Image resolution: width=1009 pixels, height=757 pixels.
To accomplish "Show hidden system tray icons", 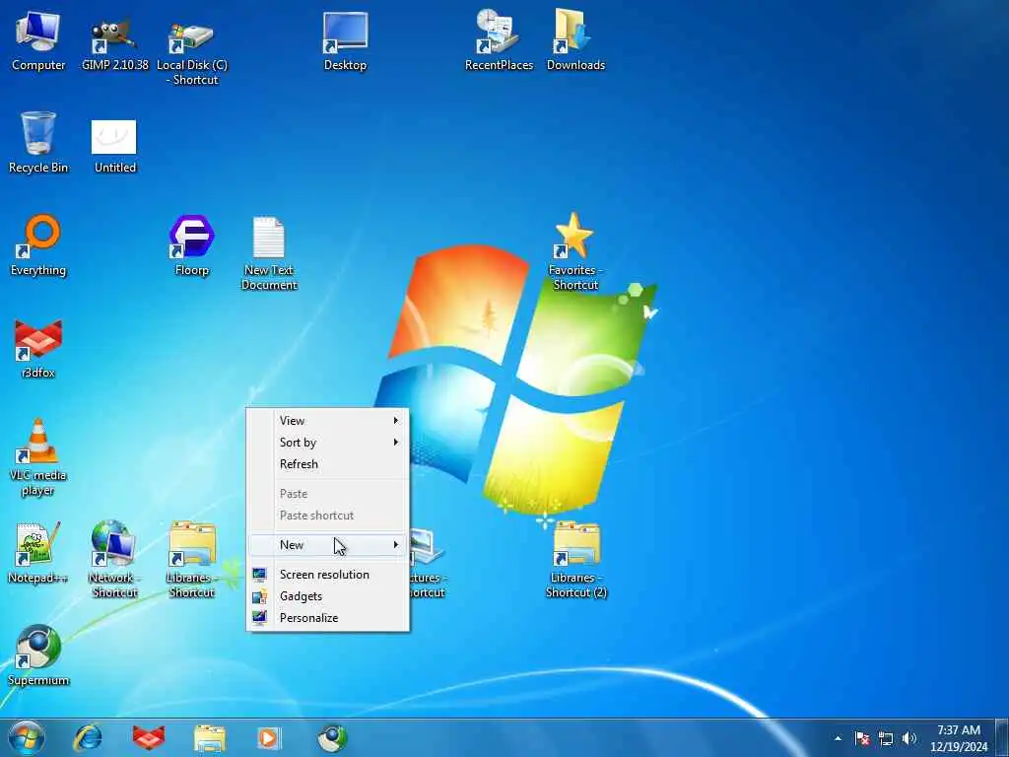I will [838, 738].
